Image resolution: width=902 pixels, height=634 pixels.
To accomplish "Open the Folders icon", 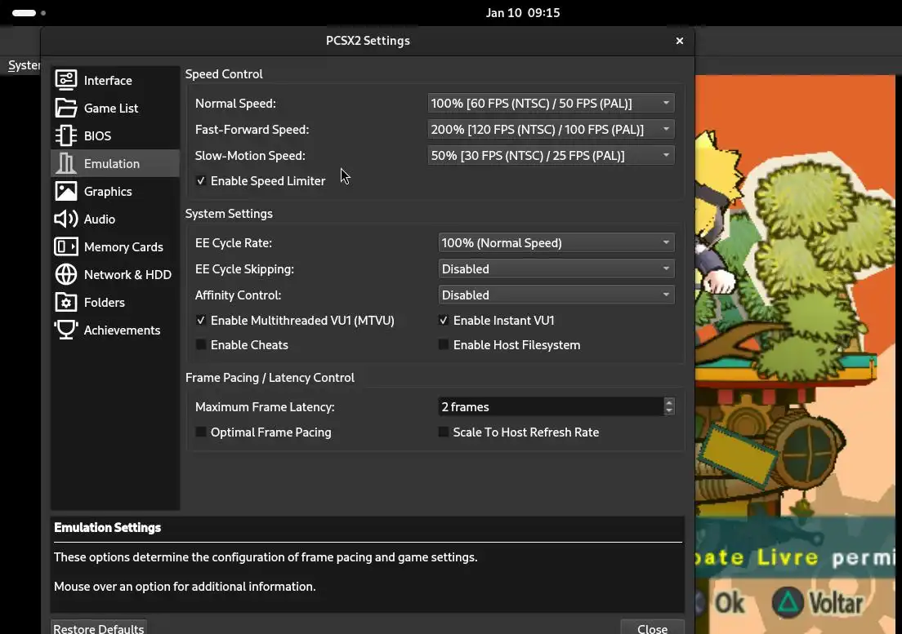I will click(65, 302).
